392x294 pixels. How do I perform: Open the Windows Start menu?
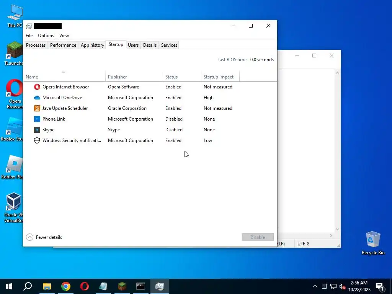[9, 286]
